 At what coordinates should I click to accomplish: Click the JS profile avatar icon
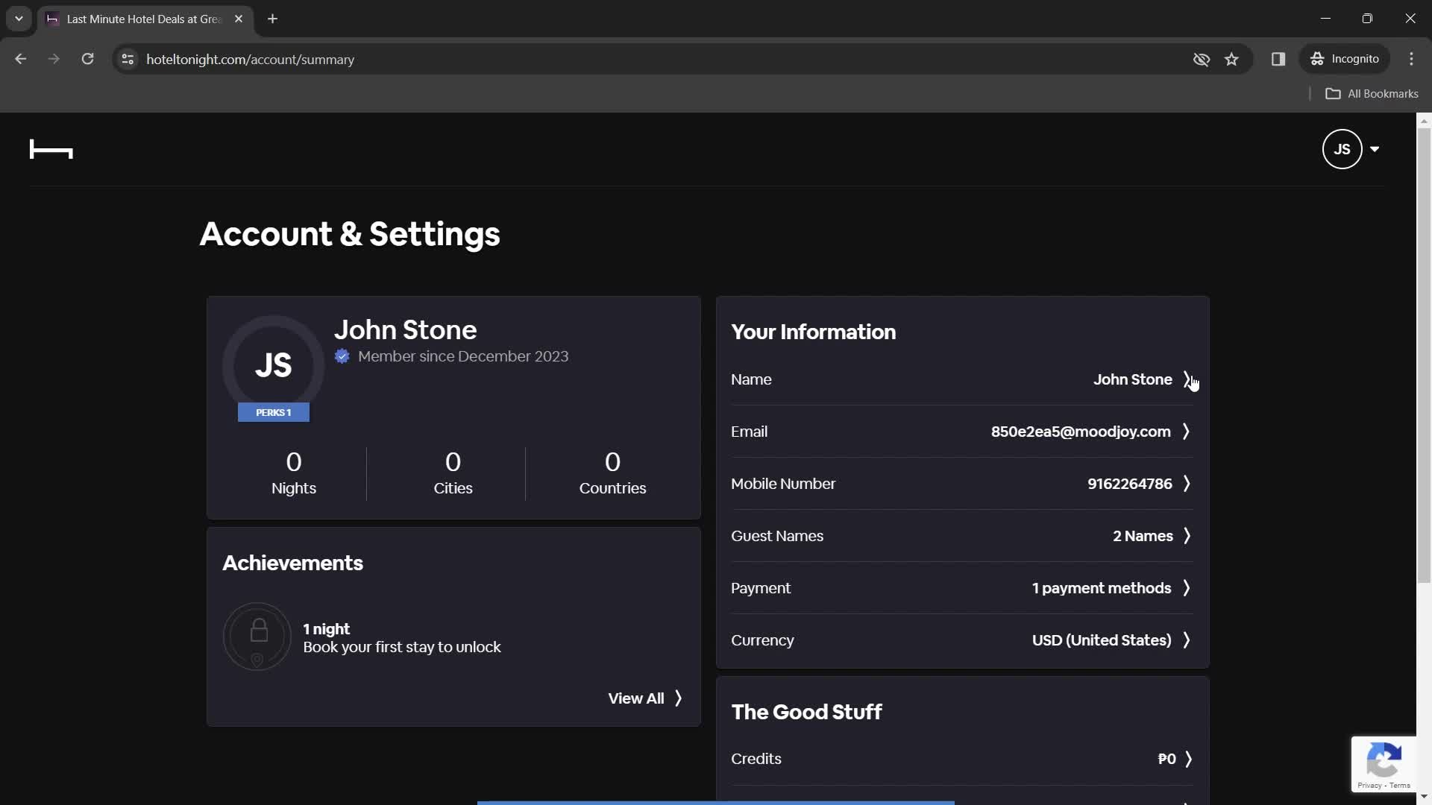pyautogui.click(x=1342, y=149)
